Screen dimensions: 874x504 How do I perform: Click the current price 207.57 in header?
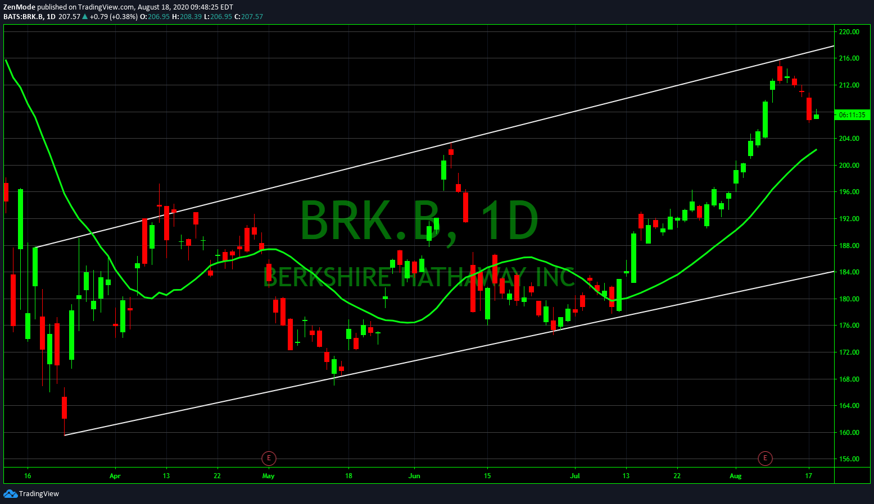[70, 17]
